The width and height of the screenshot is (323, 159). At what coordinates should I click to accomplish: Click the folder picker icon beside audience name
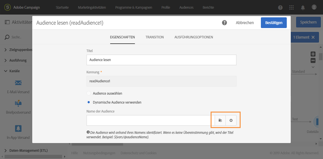click(x=220, y=120)
